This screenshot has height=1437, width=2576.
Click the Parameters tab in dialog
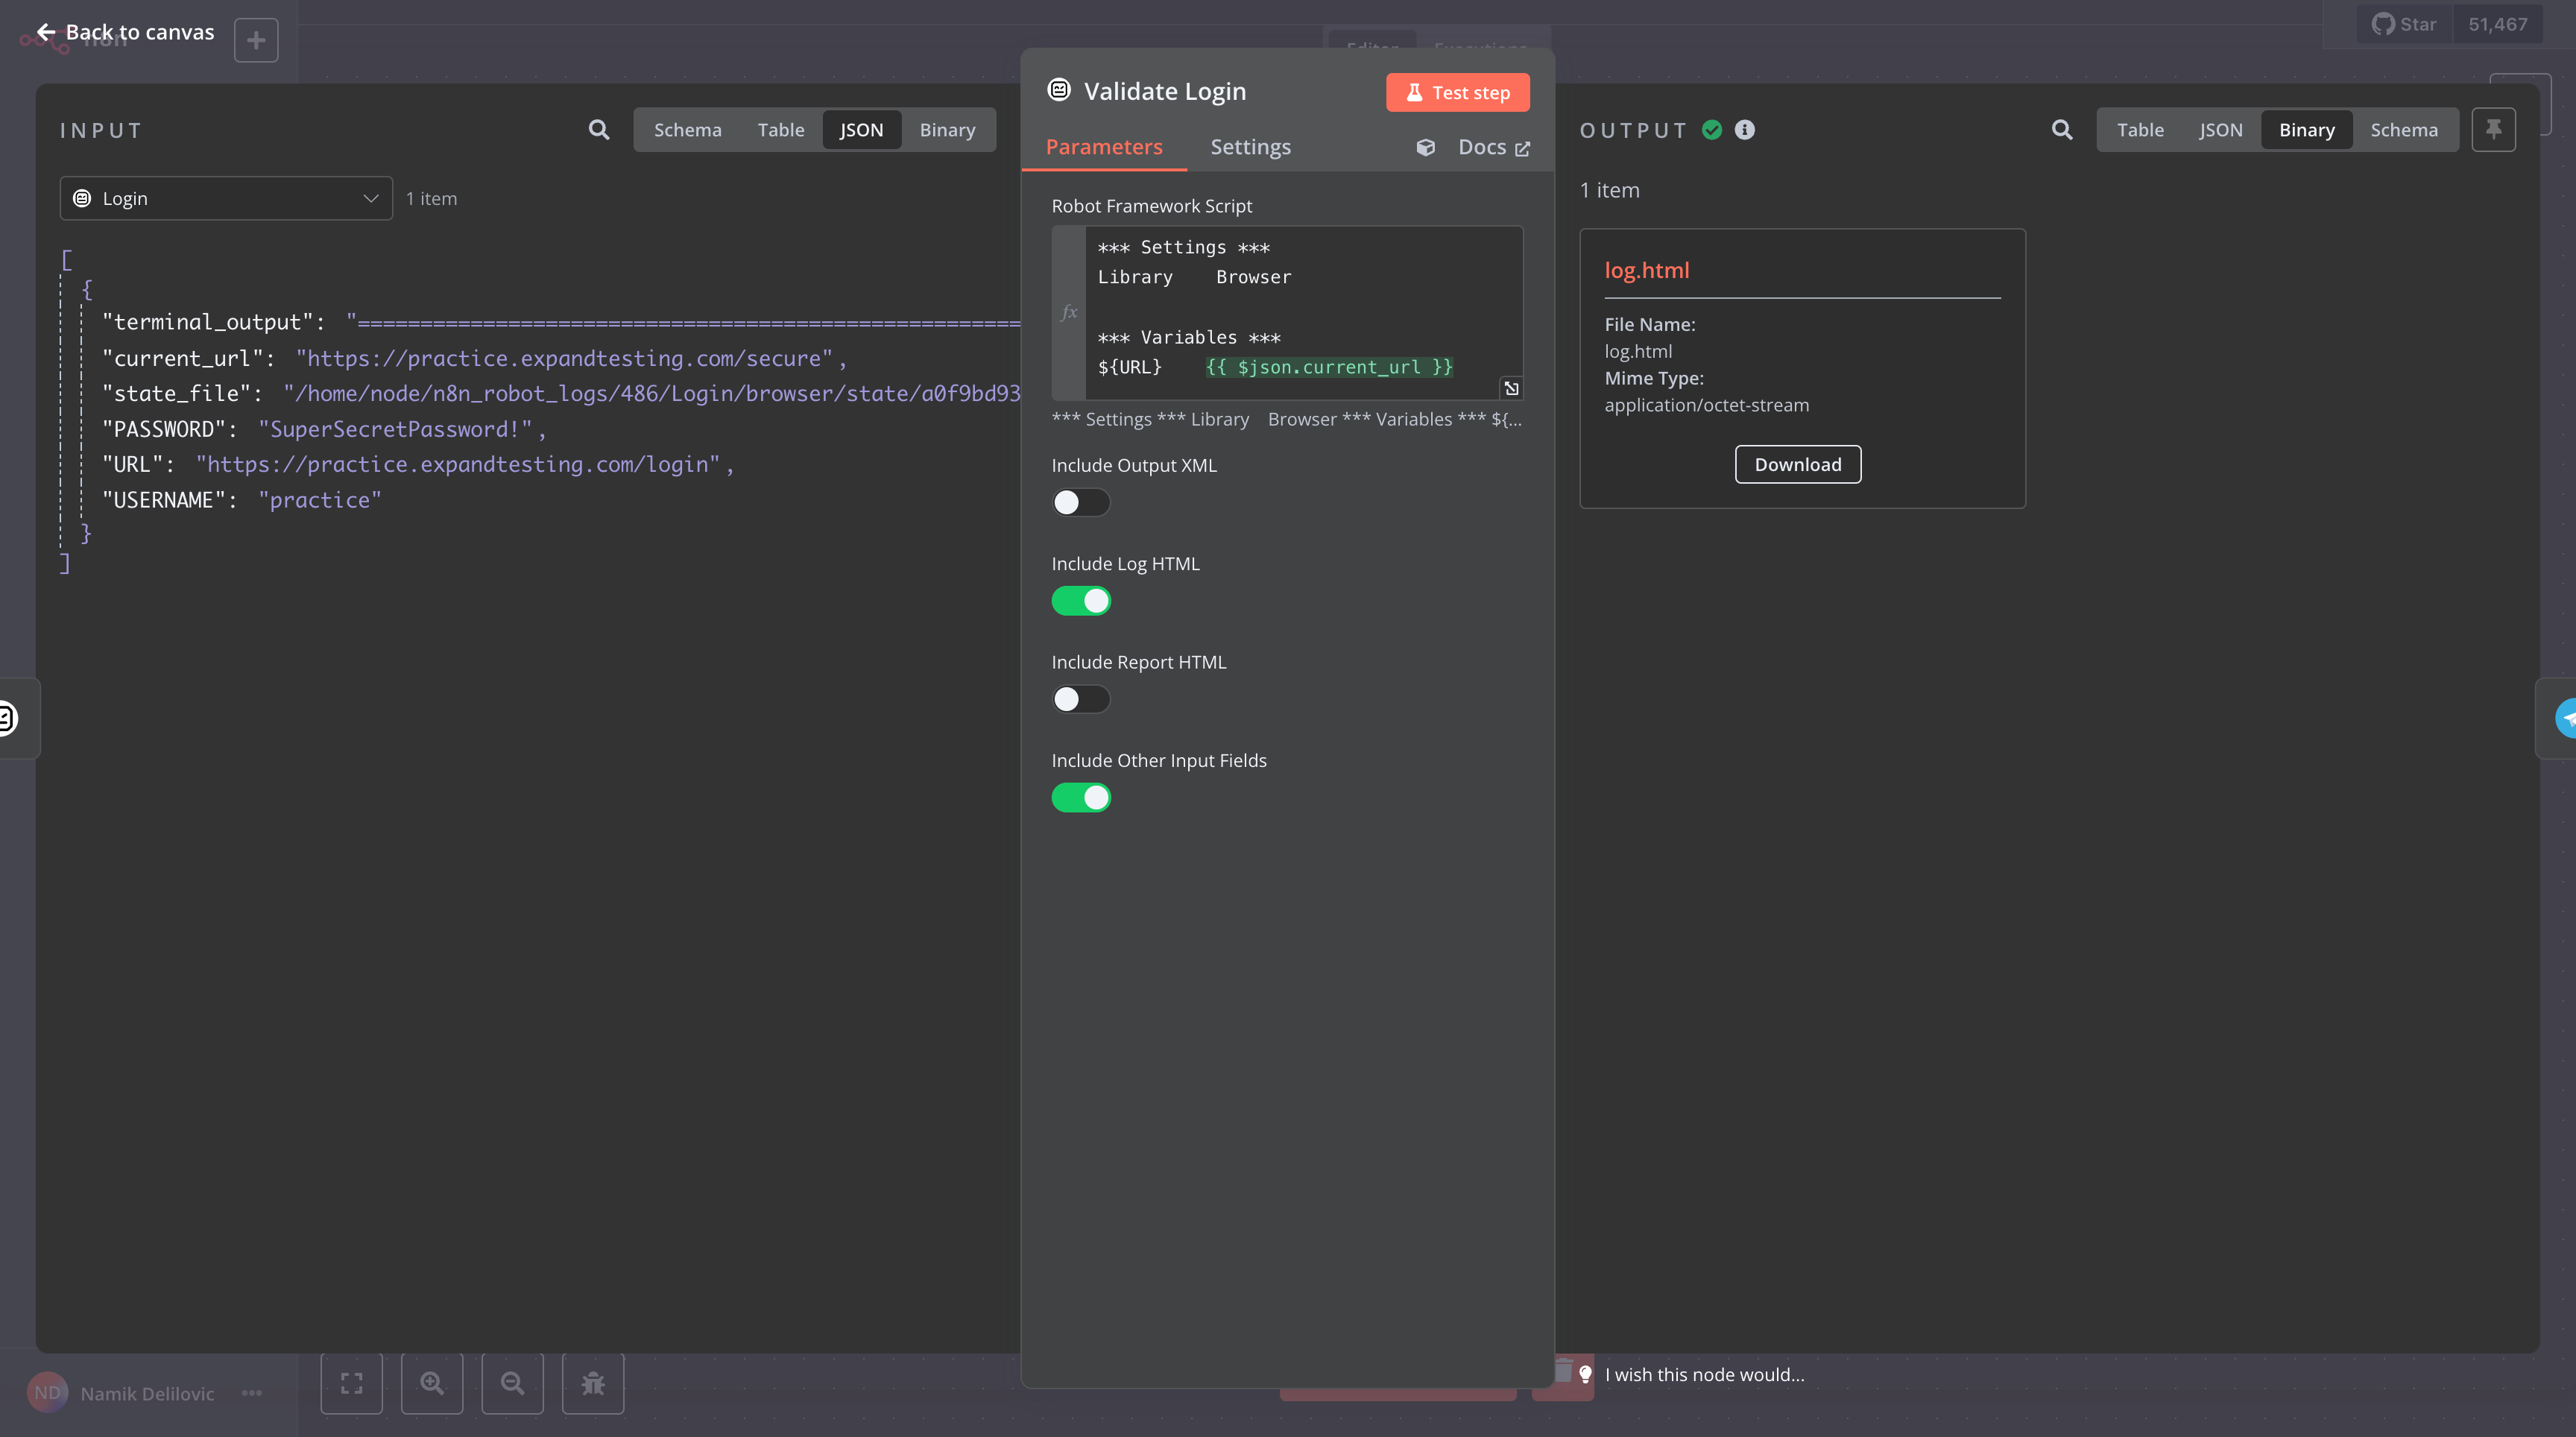pyautogui.click(x=1102, y=145)
